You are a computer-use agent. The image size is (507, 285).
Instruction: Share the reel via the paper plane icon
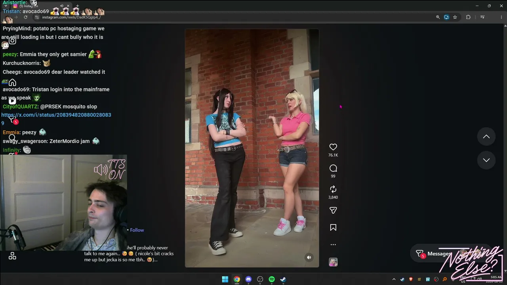(x=333, y=211)
